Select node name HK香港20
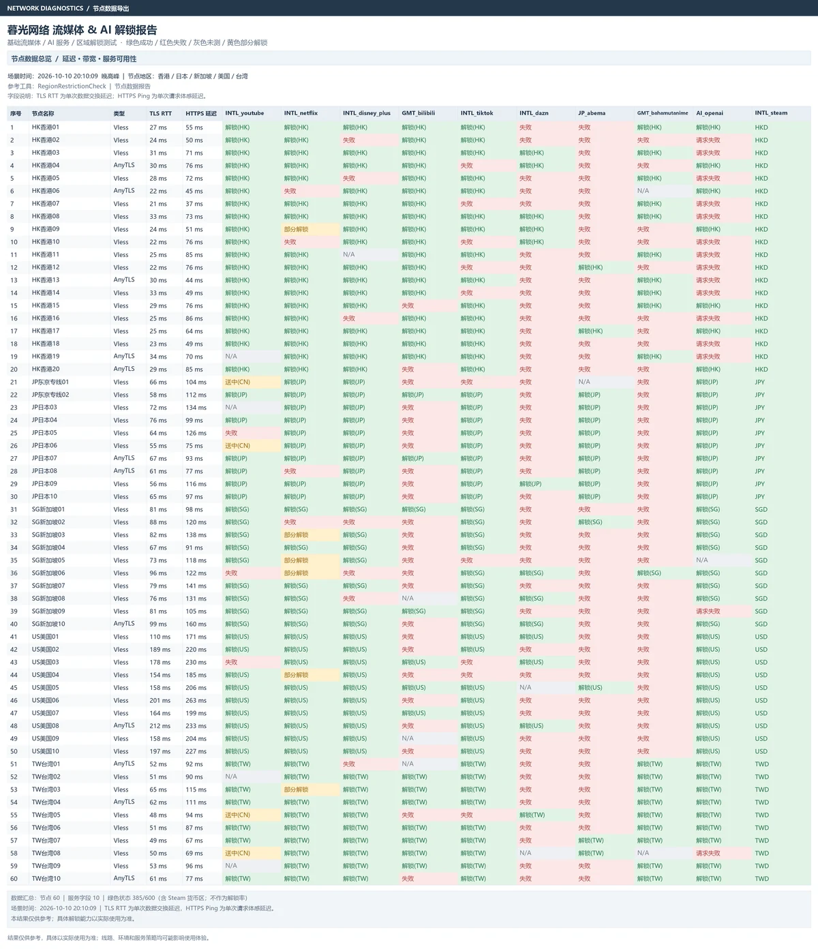The width and height of the screenshot is (818, 951). (x=46, y=369)
